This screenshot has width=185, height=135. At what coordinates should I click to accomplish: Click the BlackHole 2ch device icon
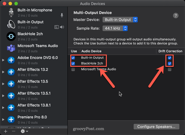(x=11, y=37)
